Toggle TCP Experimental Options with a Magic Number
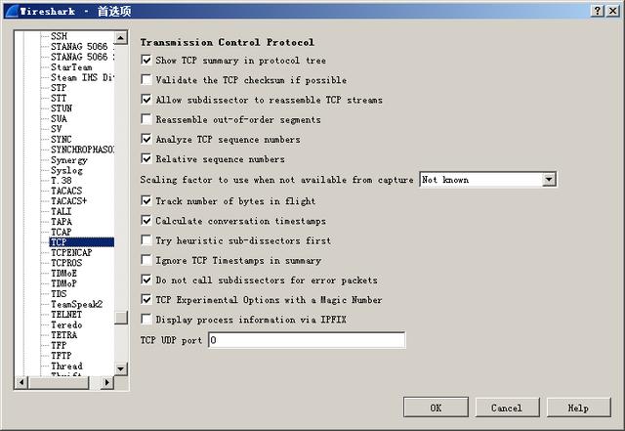Viewport: 625px width, 431px height. 146,300
